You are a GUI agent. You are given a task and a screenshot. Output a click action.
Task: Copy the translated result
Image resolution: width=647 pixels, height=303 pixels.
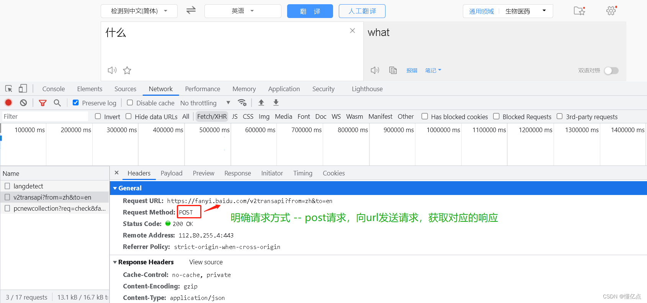click(393, 70)
